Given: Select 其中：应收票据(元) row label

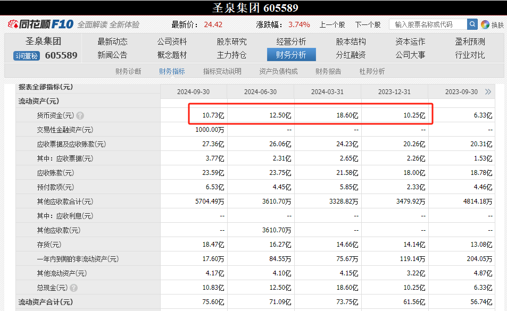Looking at the screenshot, I should coord(65,158).
